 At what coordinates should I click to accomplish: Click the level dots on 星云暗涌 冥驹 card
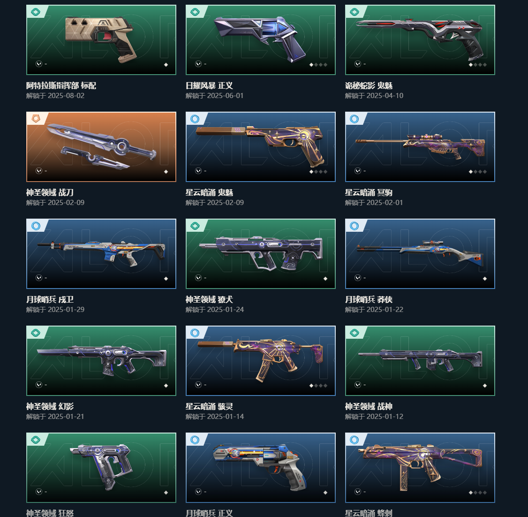click(x=478, y=172)
